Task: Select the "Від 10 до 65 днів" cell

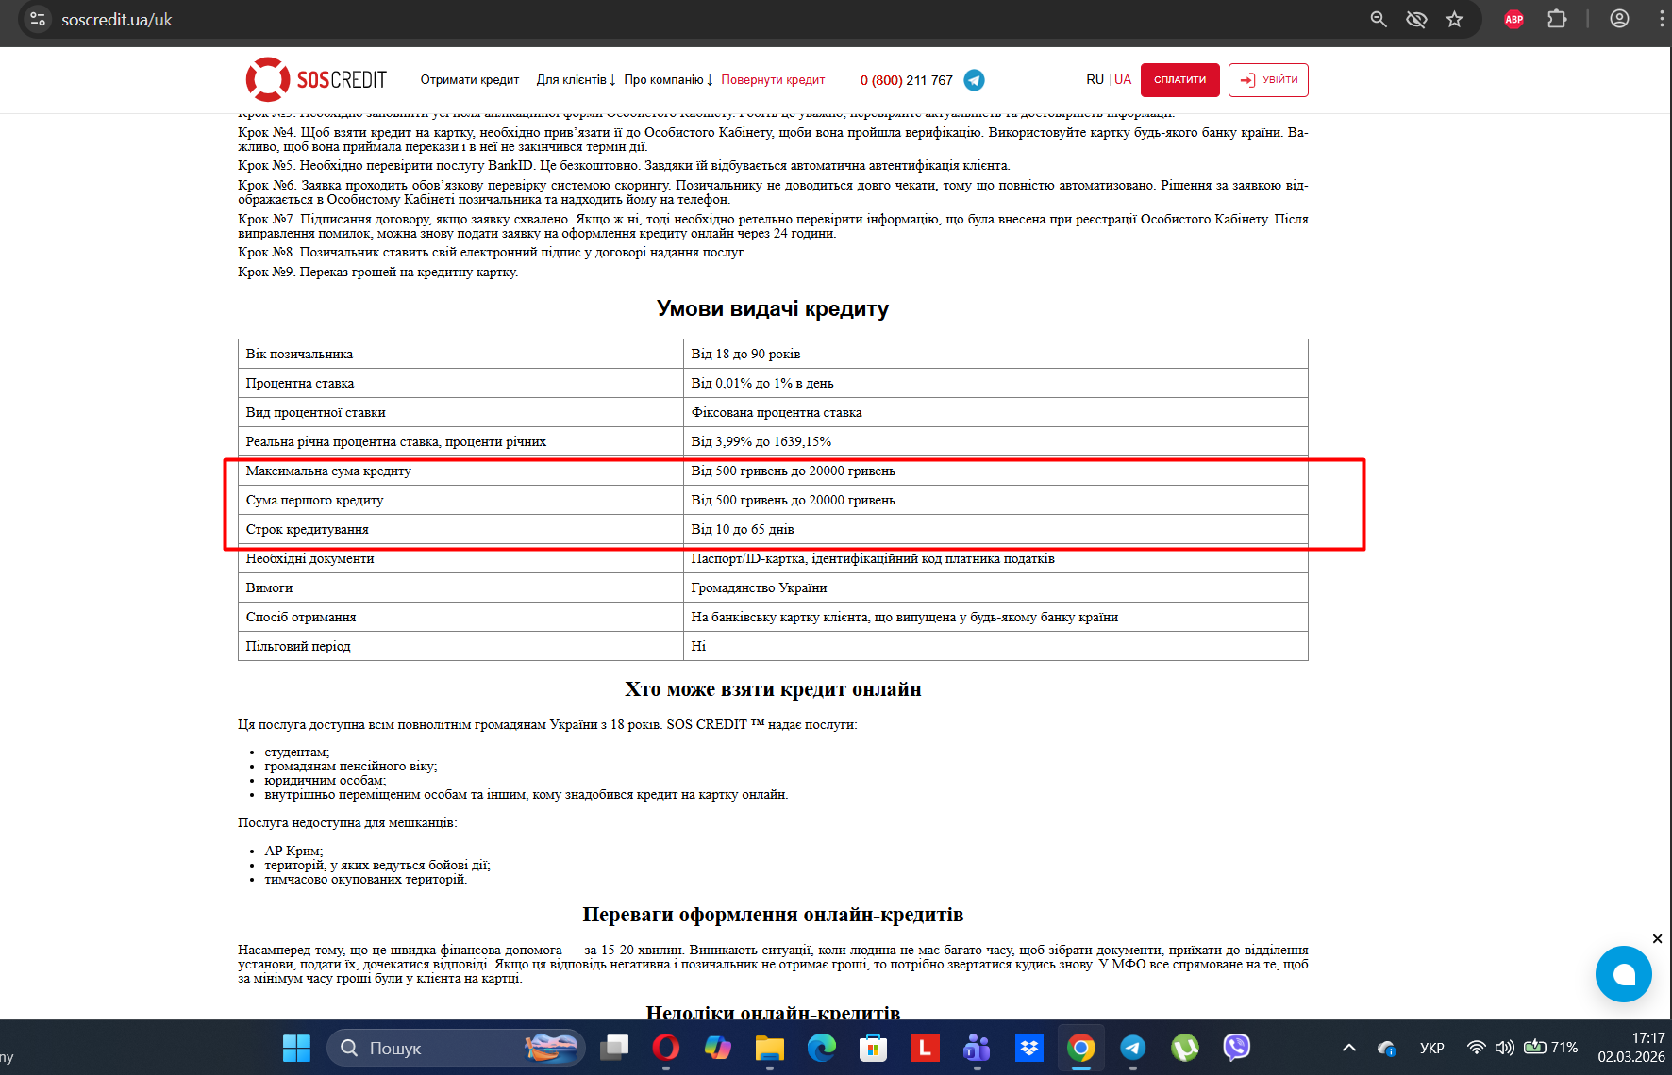Action: [x=995, y=529]
